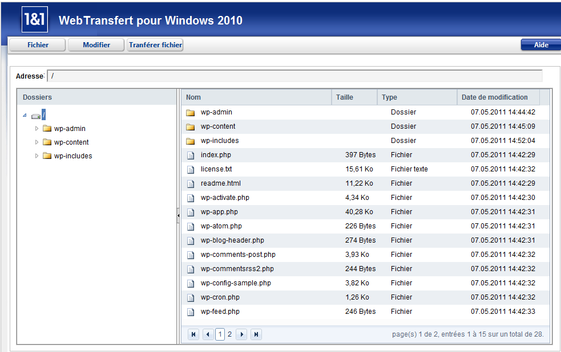Click previous page arrow icon
The width and height of the screenshot is (561, 352).
208,334
